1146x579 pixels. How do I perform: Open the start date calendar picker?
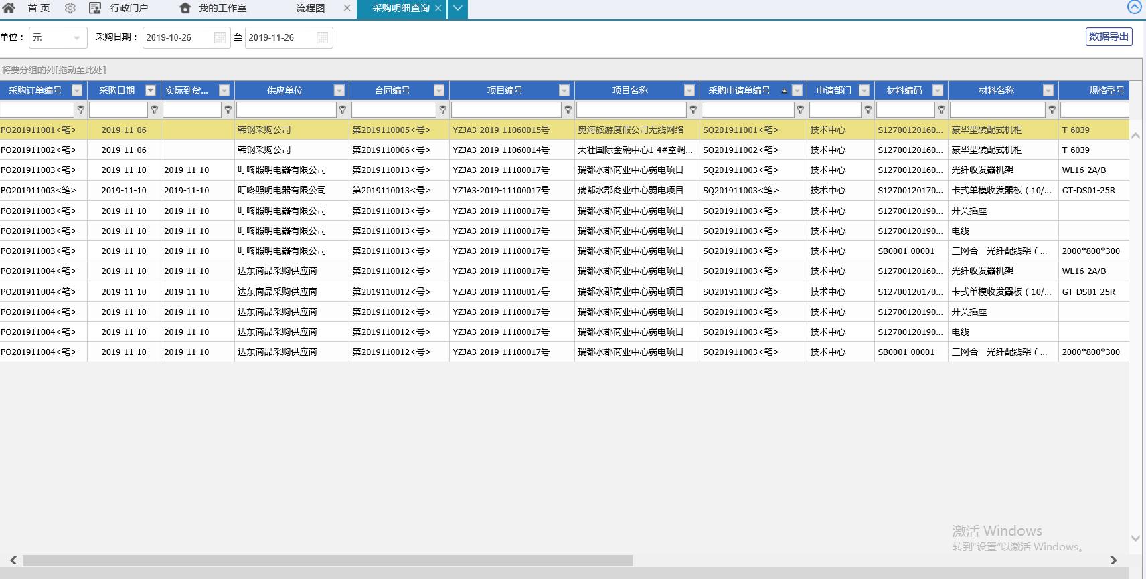point(220,38)
